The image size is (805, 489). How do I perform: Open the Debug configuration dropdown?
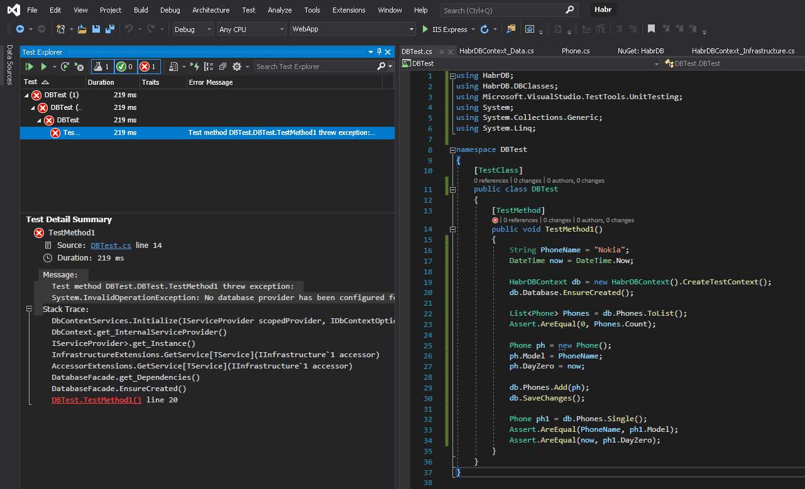tap(193, 30)
